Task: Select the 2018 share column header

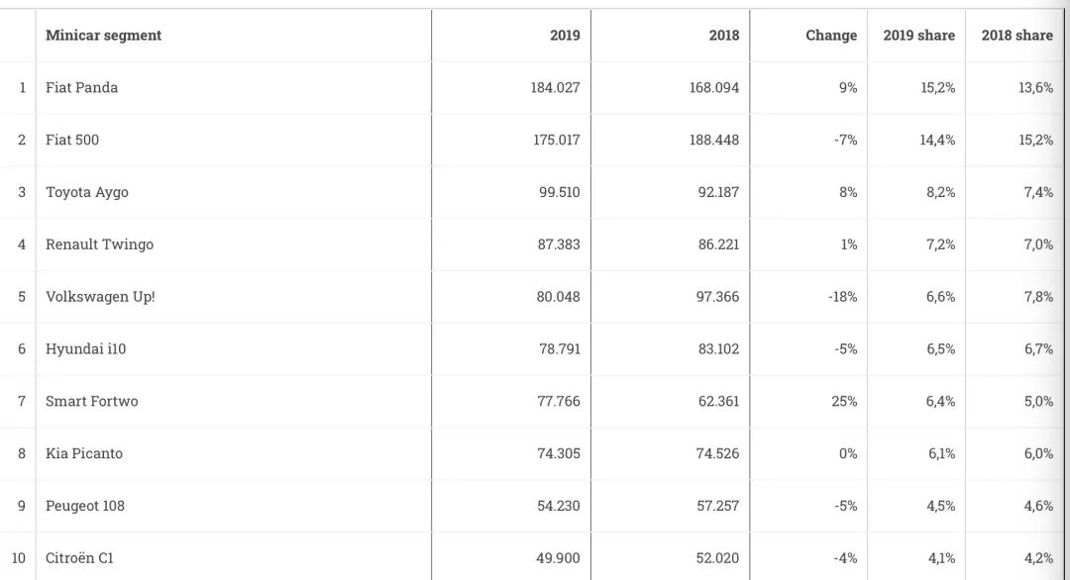Action: coord(1016,36)
